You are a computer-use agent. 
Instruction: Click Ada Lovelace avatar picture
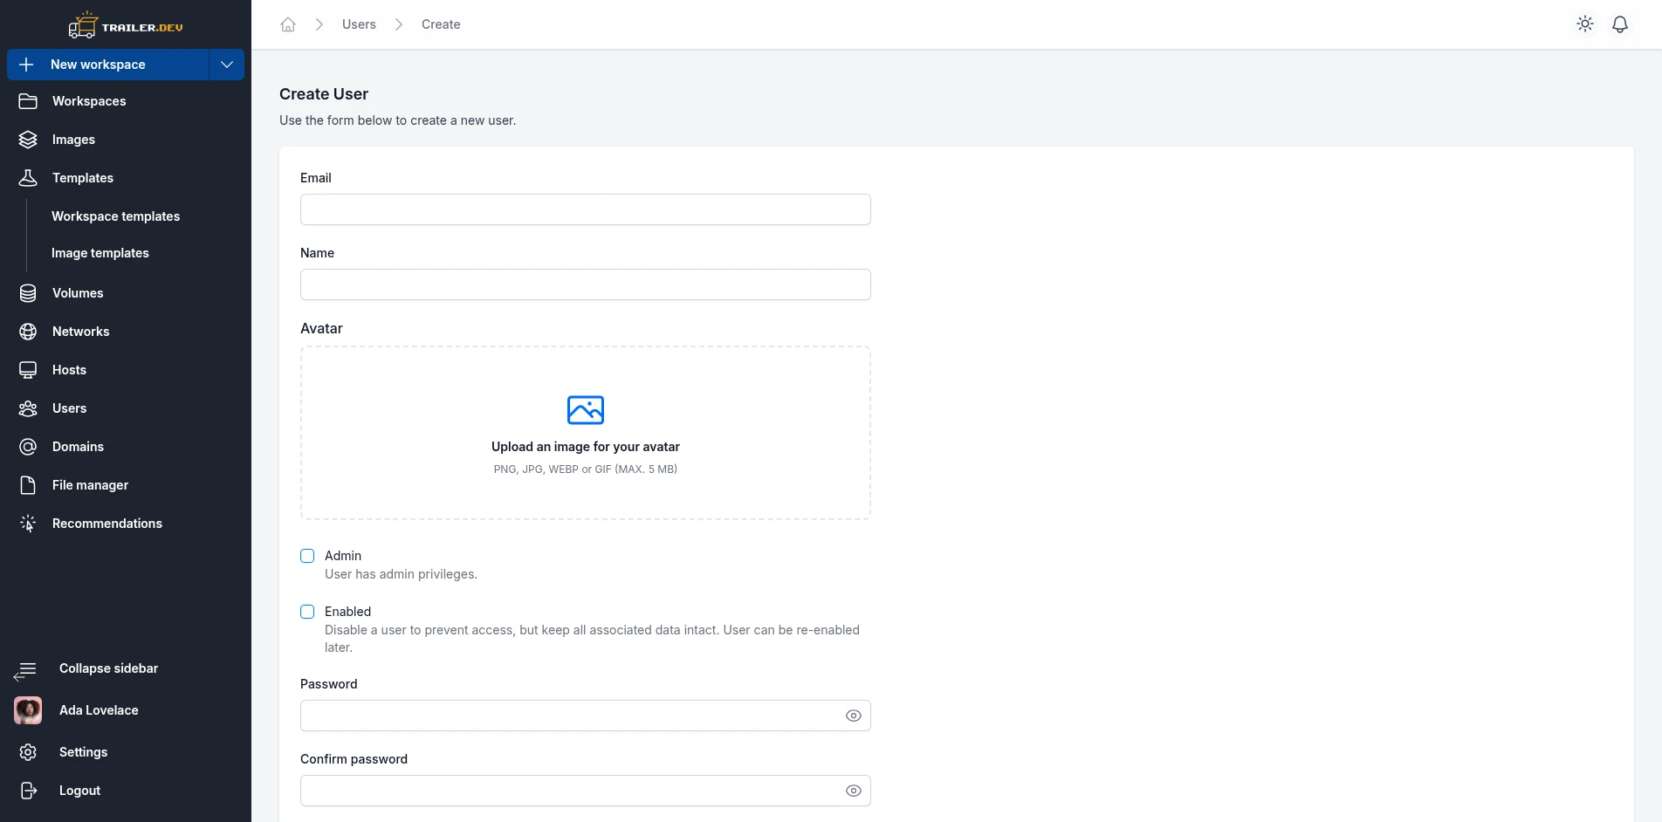coord(28,710)
